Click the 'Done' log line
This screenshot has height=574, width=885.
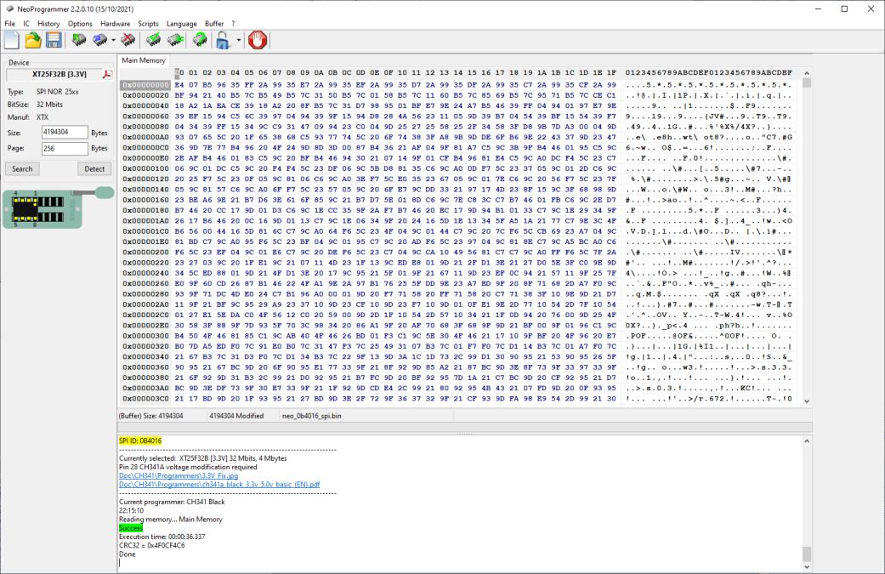127,554
